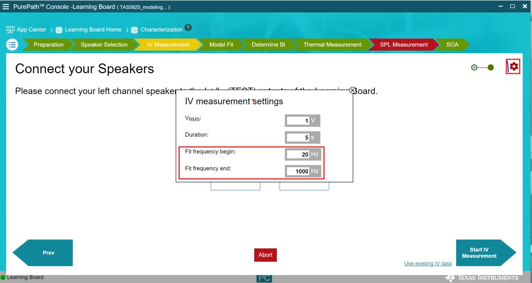Click the VRMS value field

298,121
